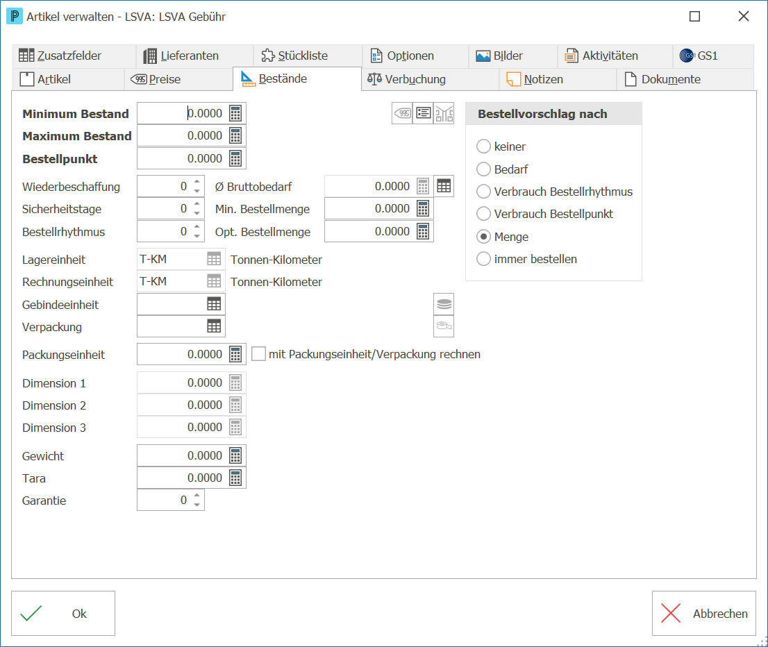Decrease the Garantie value

tap(197, 505)
